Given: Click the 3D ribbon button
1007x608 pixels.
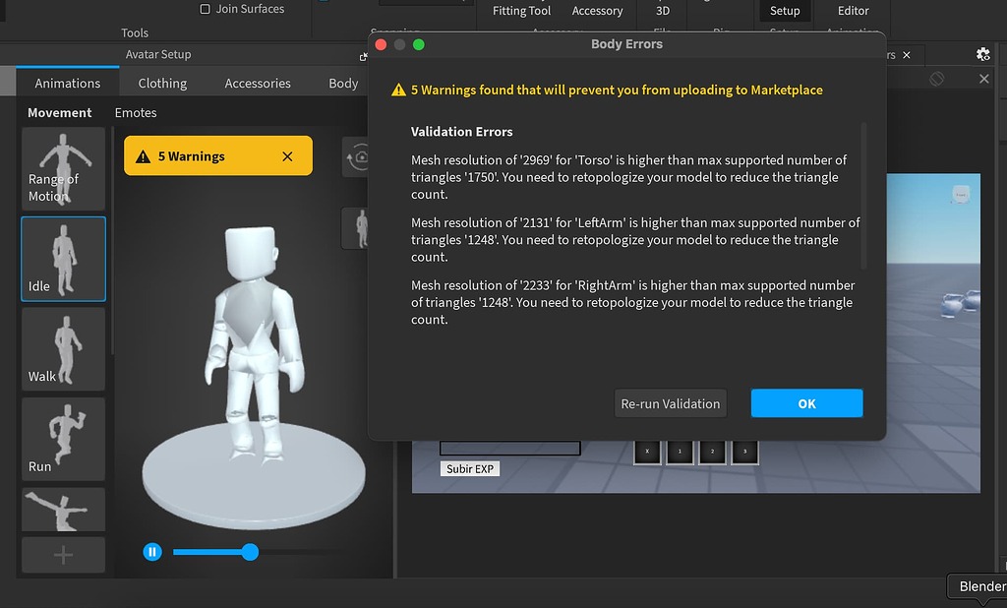Looking at the screenshot, I should point(663,11).
